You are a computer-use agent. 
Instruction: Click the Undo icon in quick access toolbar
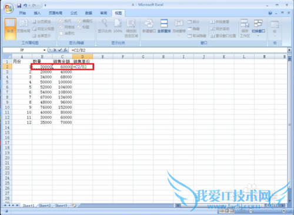(x=25, y=5)
